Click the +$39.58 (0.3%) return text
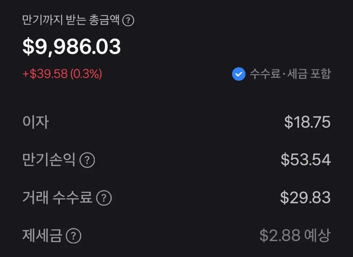This screenshot has width=353, height=257. click(62, 74)
